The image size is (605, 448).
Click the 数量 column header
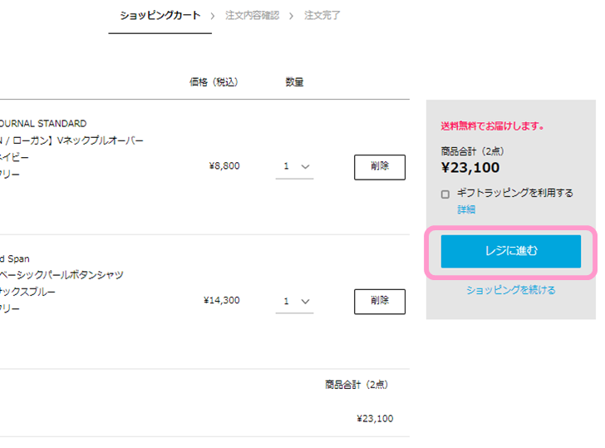[294, 81]
